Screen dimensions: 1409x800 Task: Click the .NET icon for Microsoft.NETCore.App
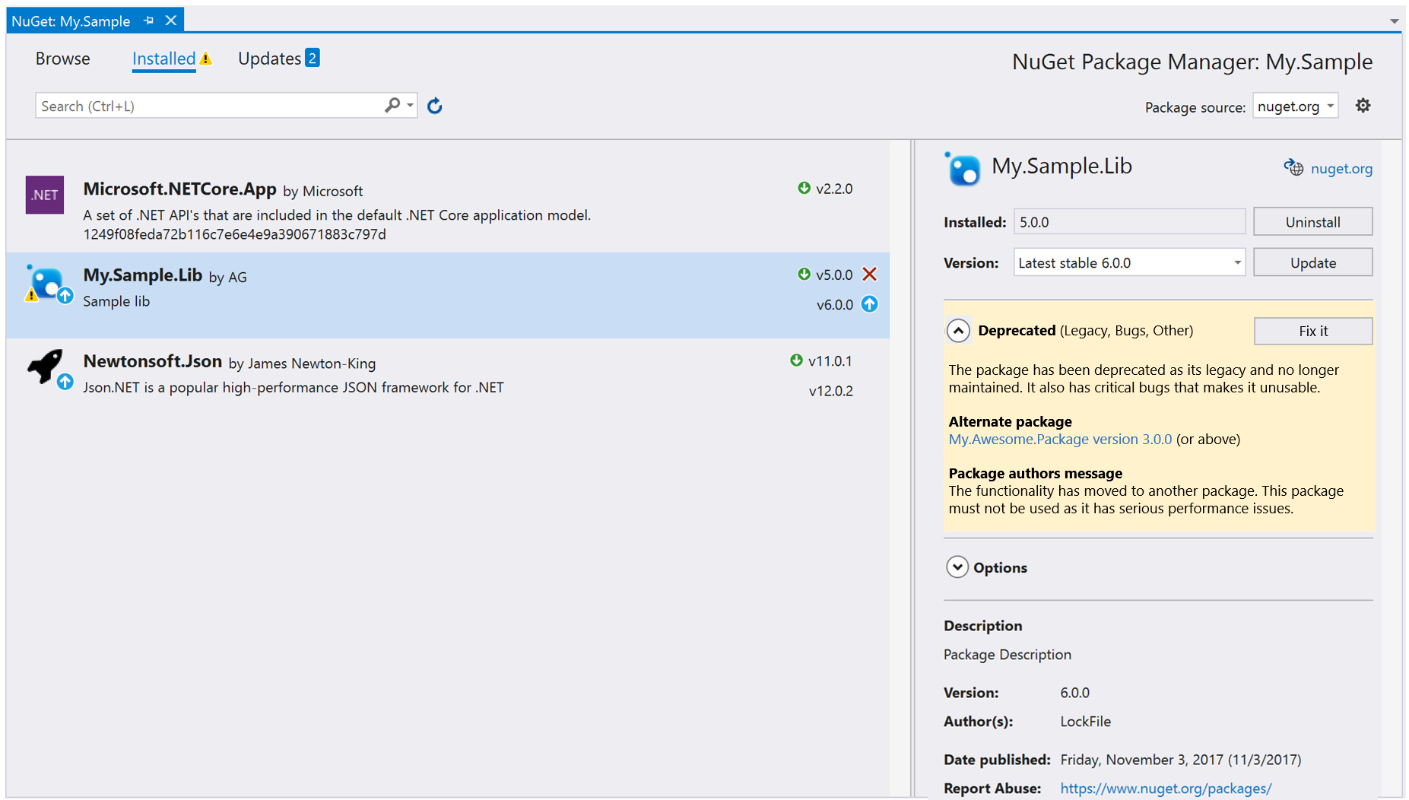click(x=44, y=195)
